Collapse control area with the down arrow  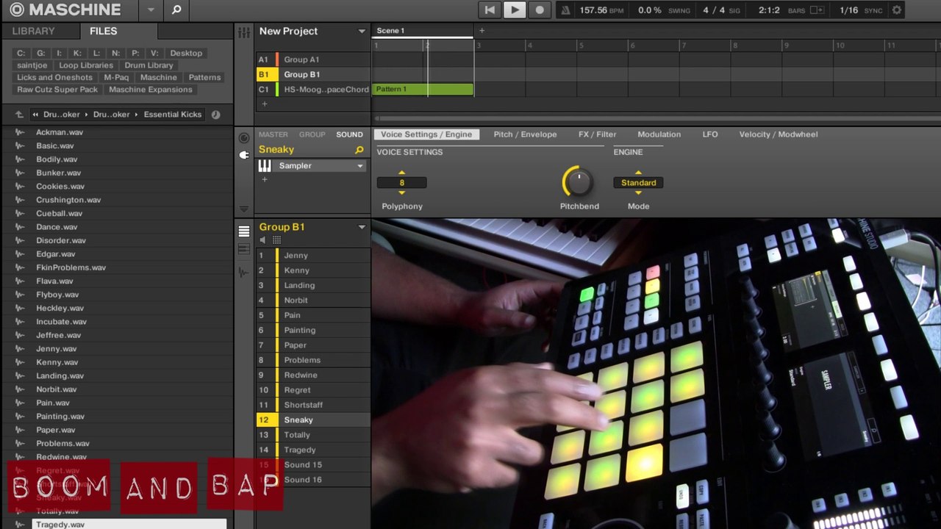click(x=244, y=209)
